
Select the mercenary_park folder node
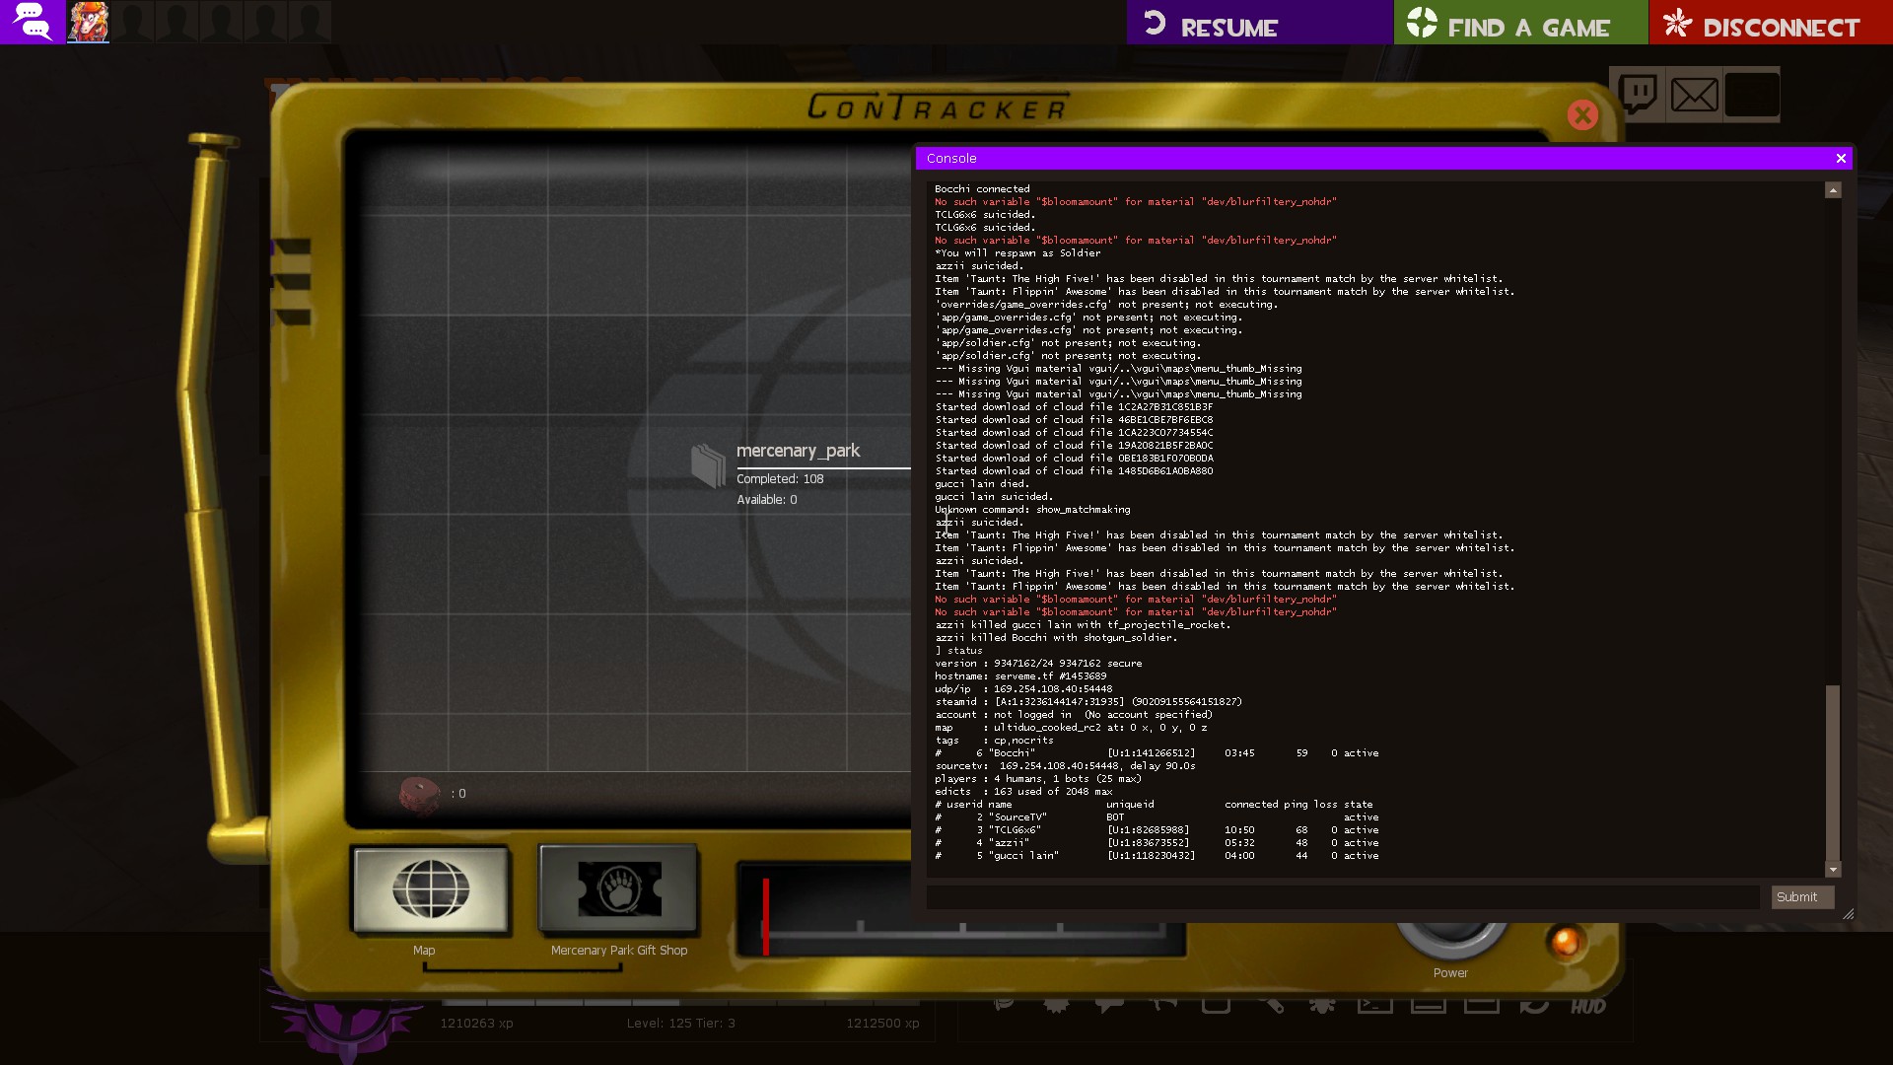[708, 465]
